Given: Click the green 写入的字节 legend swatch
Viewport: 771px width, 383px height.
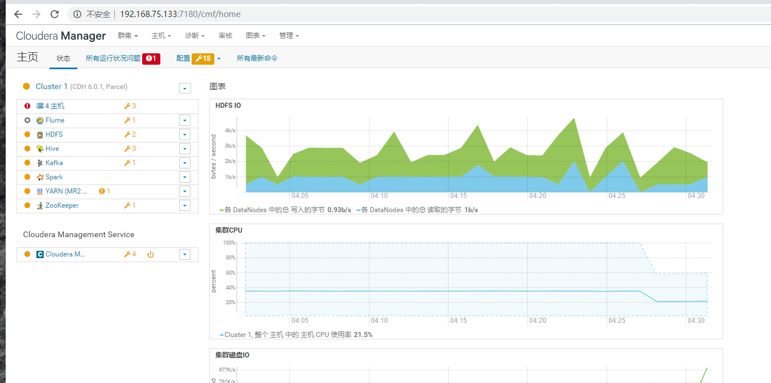Looking at the screenshot, I should [x=222, y=210].
